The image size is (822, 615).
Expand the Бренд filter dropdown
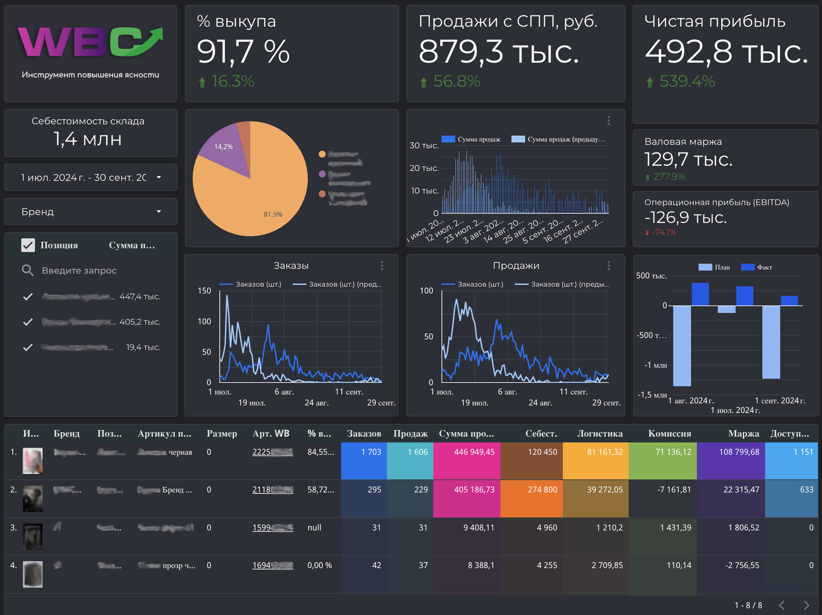pos(91,212)
